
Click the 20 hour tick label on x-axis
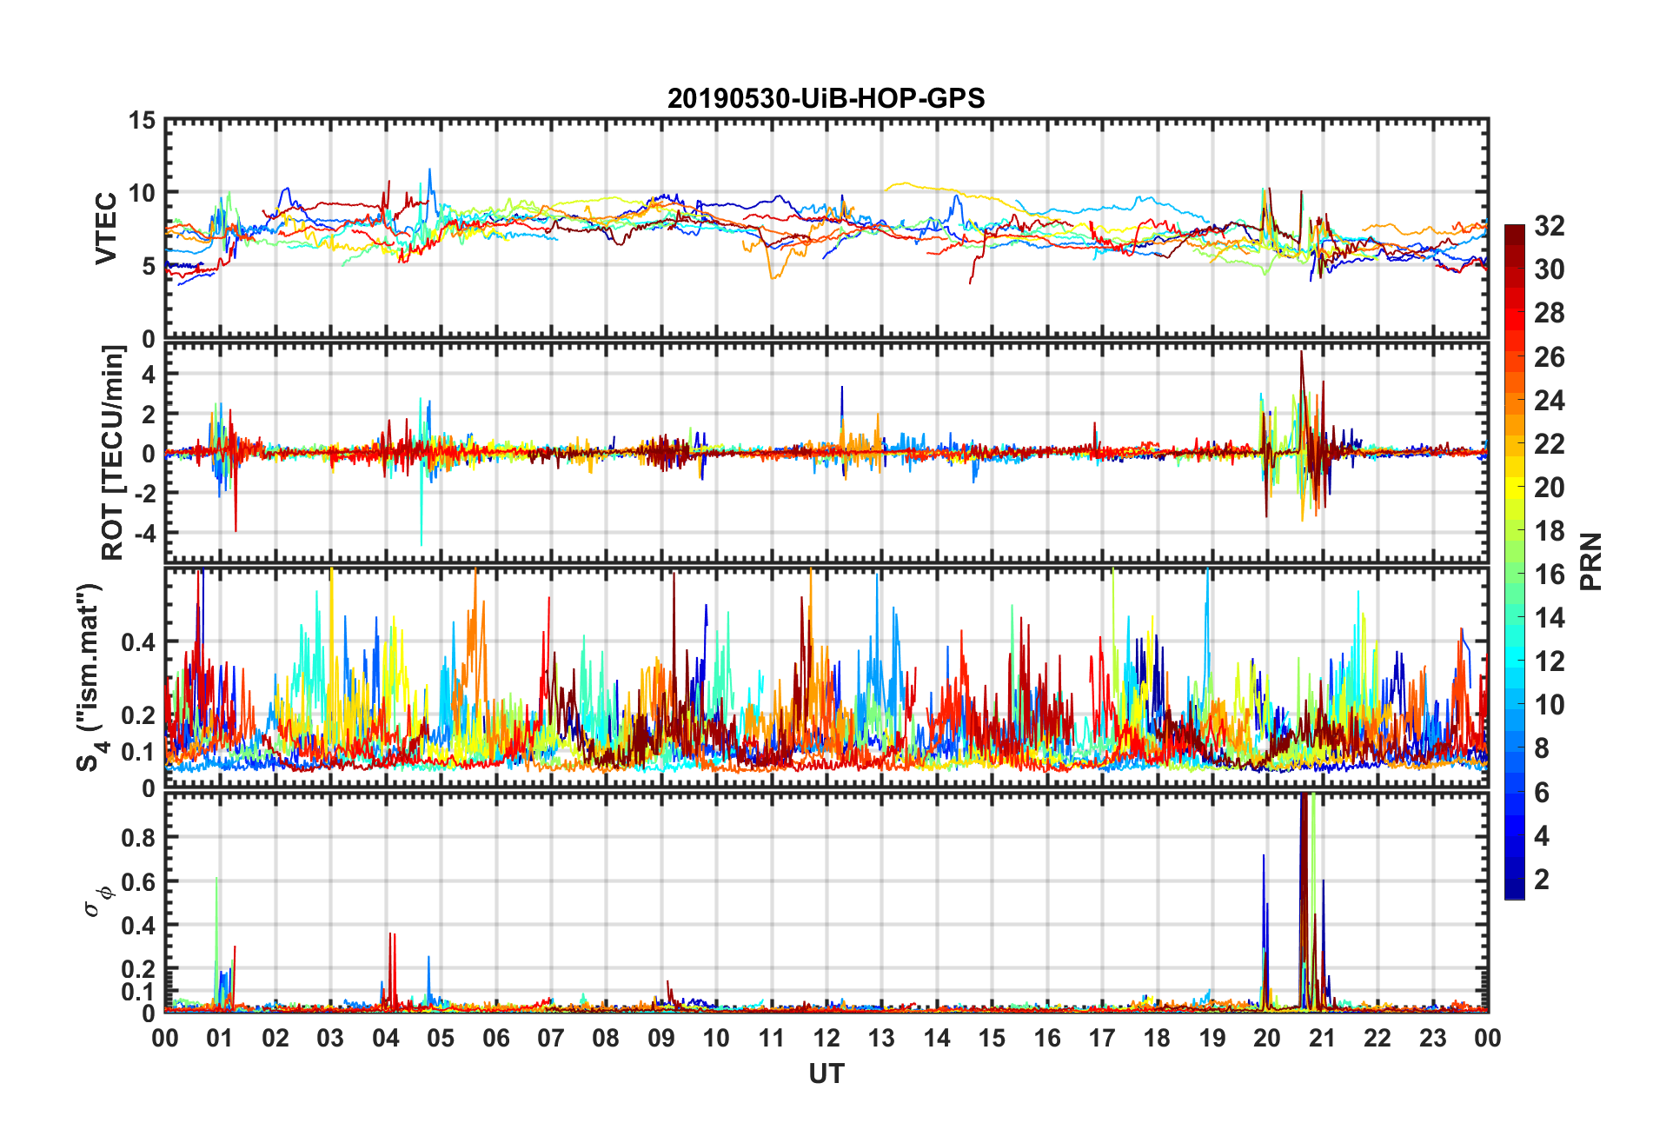click(x=1267, y=1038)
